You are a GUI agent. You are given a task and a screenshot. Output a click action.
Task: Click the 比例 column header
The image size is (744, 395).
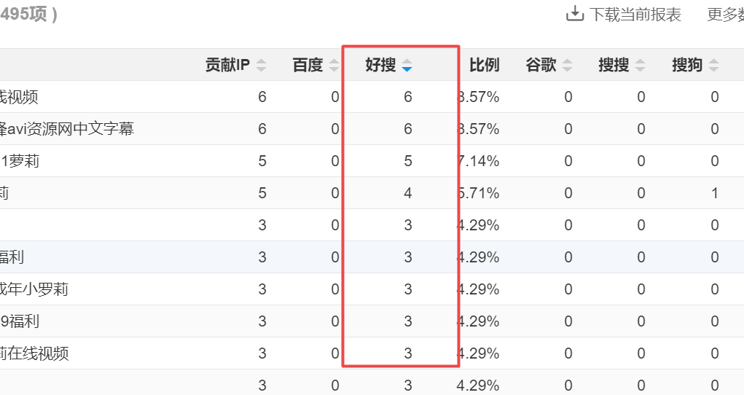point(484,65)
